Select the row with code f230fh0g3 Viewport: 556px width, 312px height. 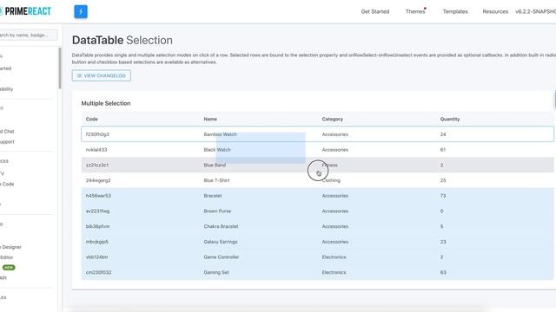click(317, 134)
